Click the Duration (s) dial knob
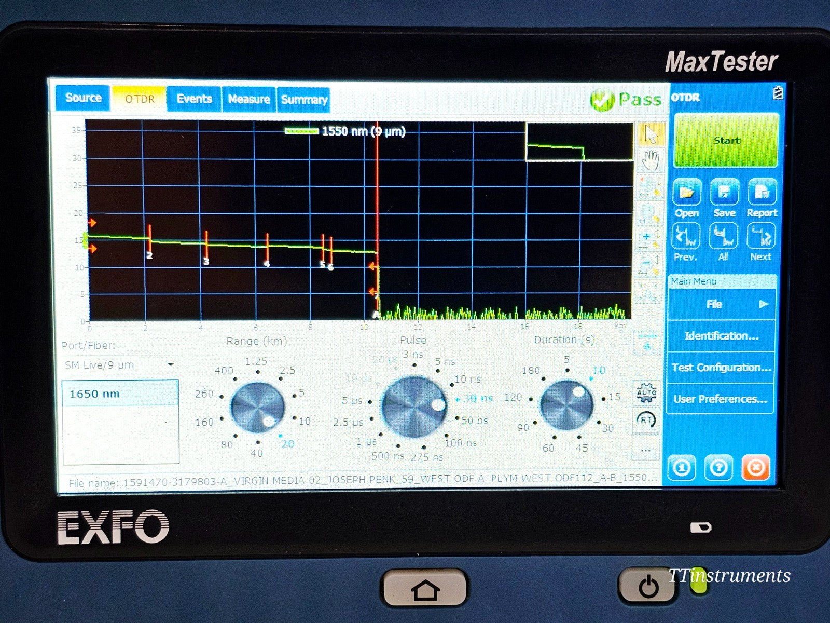Viewport: 830px width, 623px height. [x=566, y=405]
